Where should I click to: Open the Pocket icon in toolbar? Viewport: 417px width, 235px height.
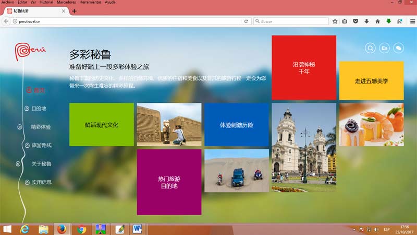click(x=355, y=21)
